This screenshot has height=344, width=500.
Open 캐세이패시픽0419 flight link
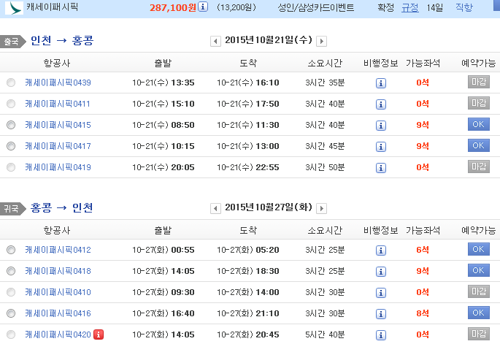pyautogui.click(x=58, y=167)
